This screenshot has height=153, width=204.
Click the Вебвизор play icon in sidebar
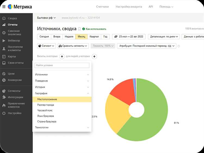coord(4,41)
